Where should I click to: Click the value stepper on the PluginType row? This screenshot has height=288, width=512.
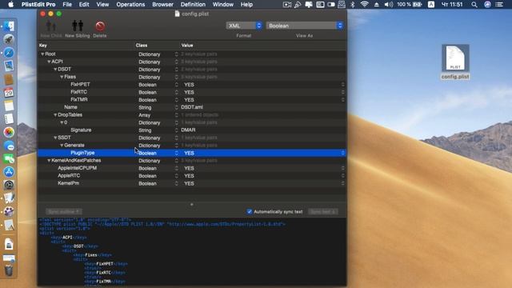point(342,153)
